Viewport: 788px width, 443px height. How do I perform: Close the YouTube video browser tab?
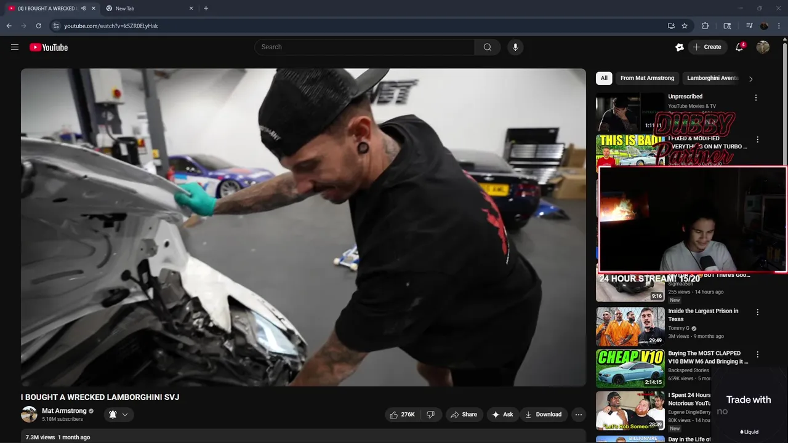tap(94, 8)
